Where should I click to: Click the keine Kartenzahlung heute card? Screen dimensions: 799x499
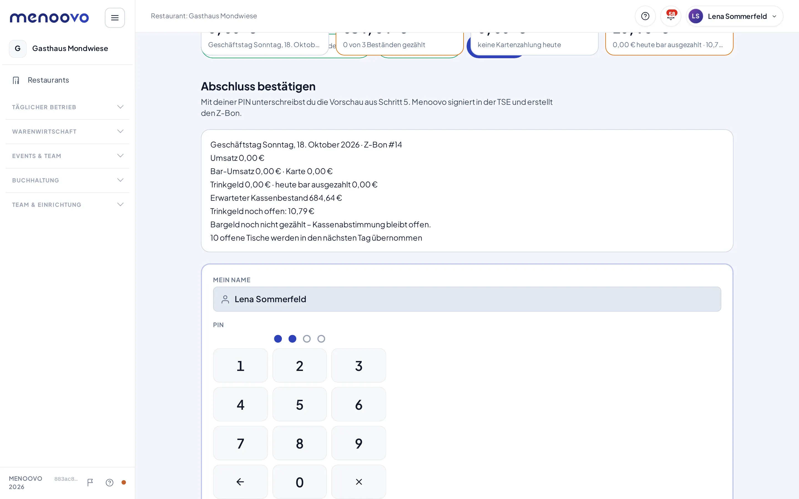click(534, 44)
